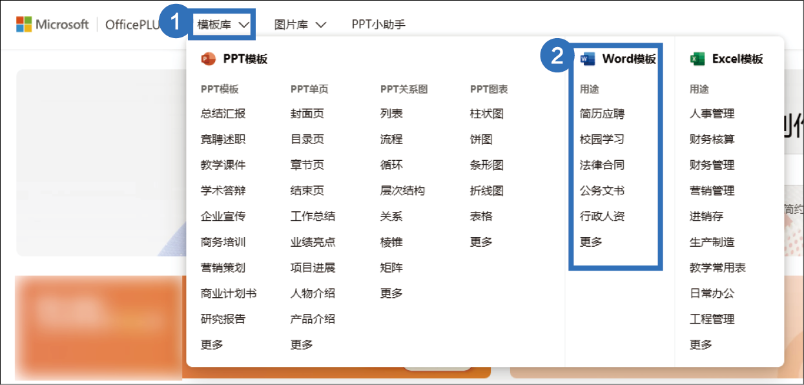Click the Microsoft logo icon
The height and width of the screenshot is (385, 804).
click(24, 25)
